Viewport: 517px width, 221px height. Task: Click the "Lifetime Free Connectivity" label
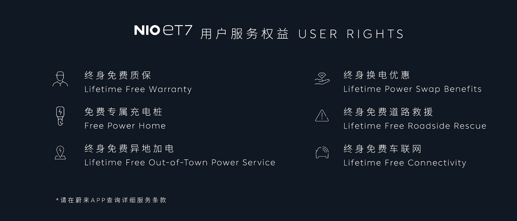405,163
